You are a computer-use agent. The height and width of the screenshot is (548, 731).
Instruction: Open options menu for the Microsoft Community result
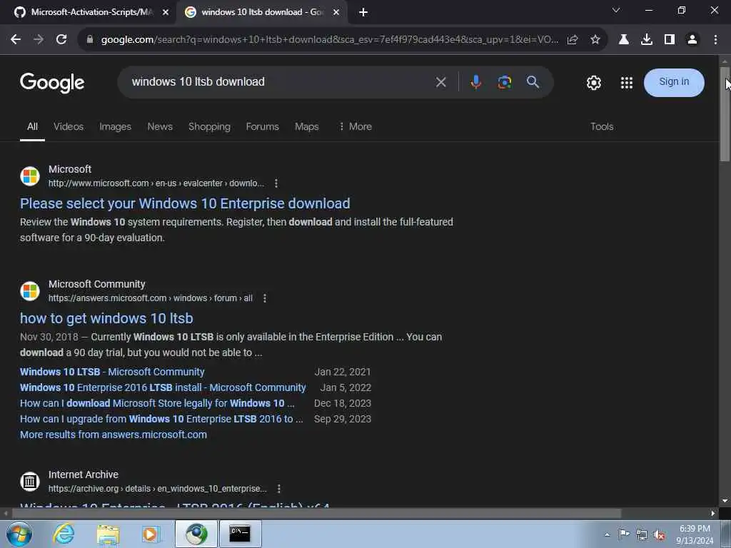point(264,298)
